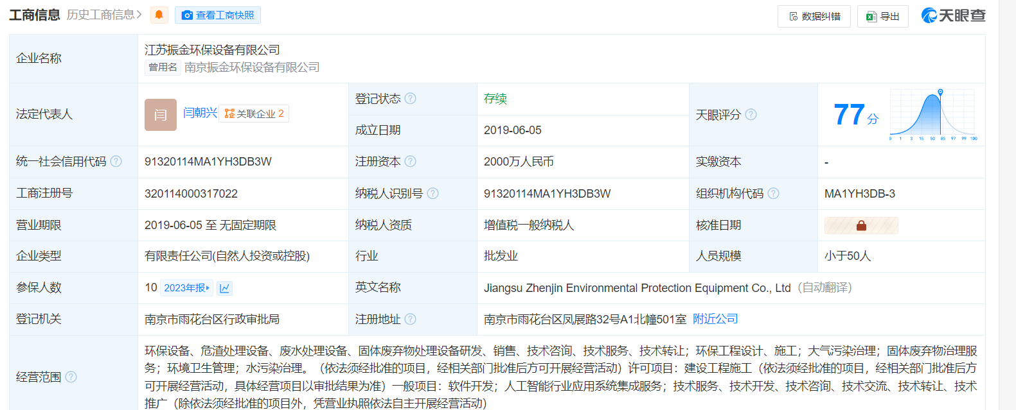Click the 数据纠错 button
This screenshot has height=410, width=1016.
tap(814, 16)
